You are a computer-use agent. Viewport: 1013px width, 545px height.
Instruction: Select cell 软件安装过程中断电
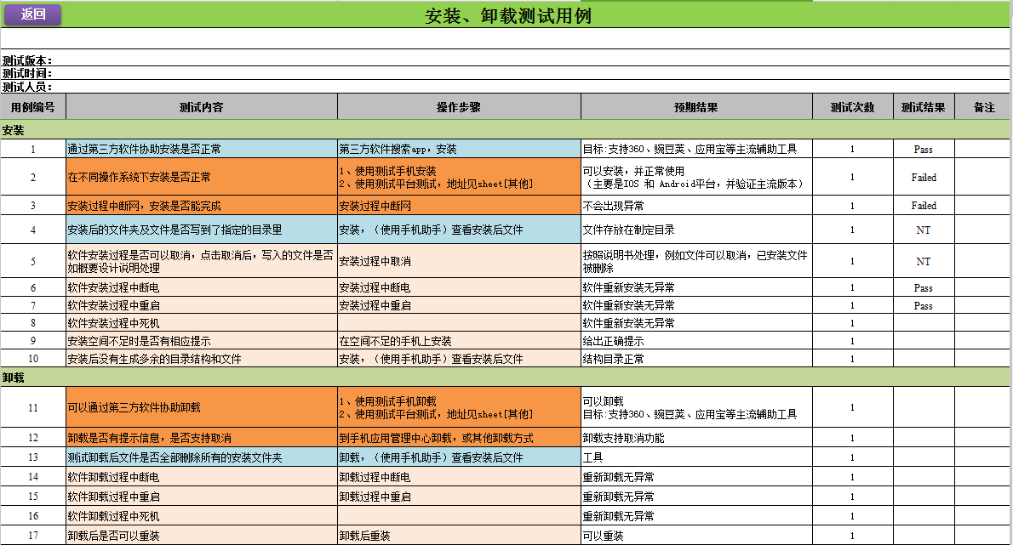pos(202,287)
